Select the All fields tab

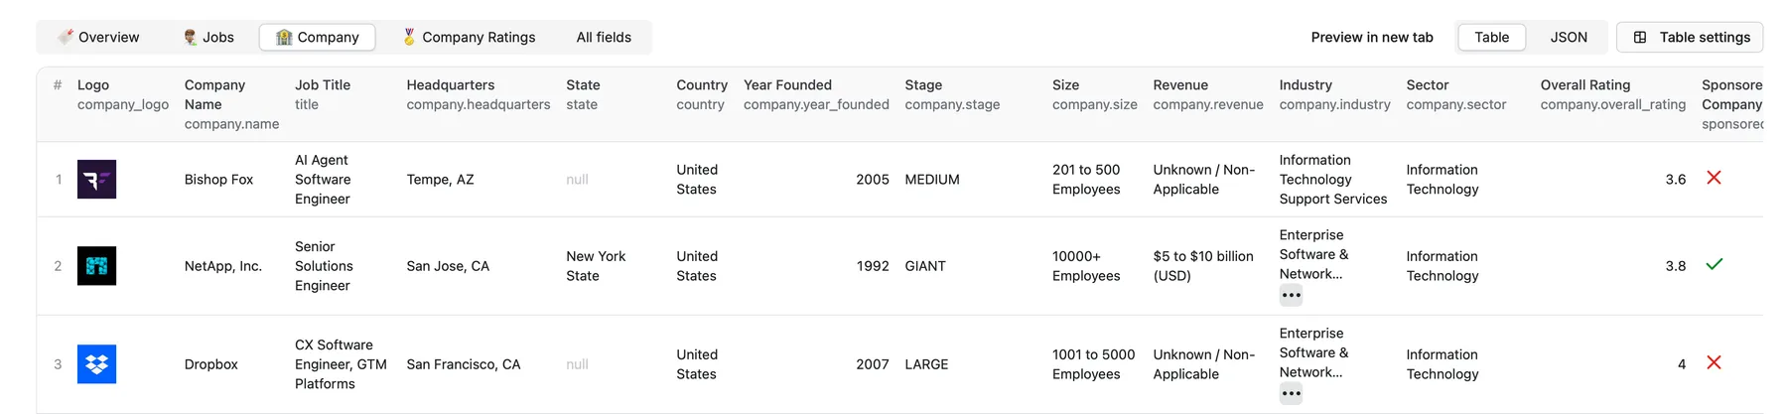[x=604, y=38]
